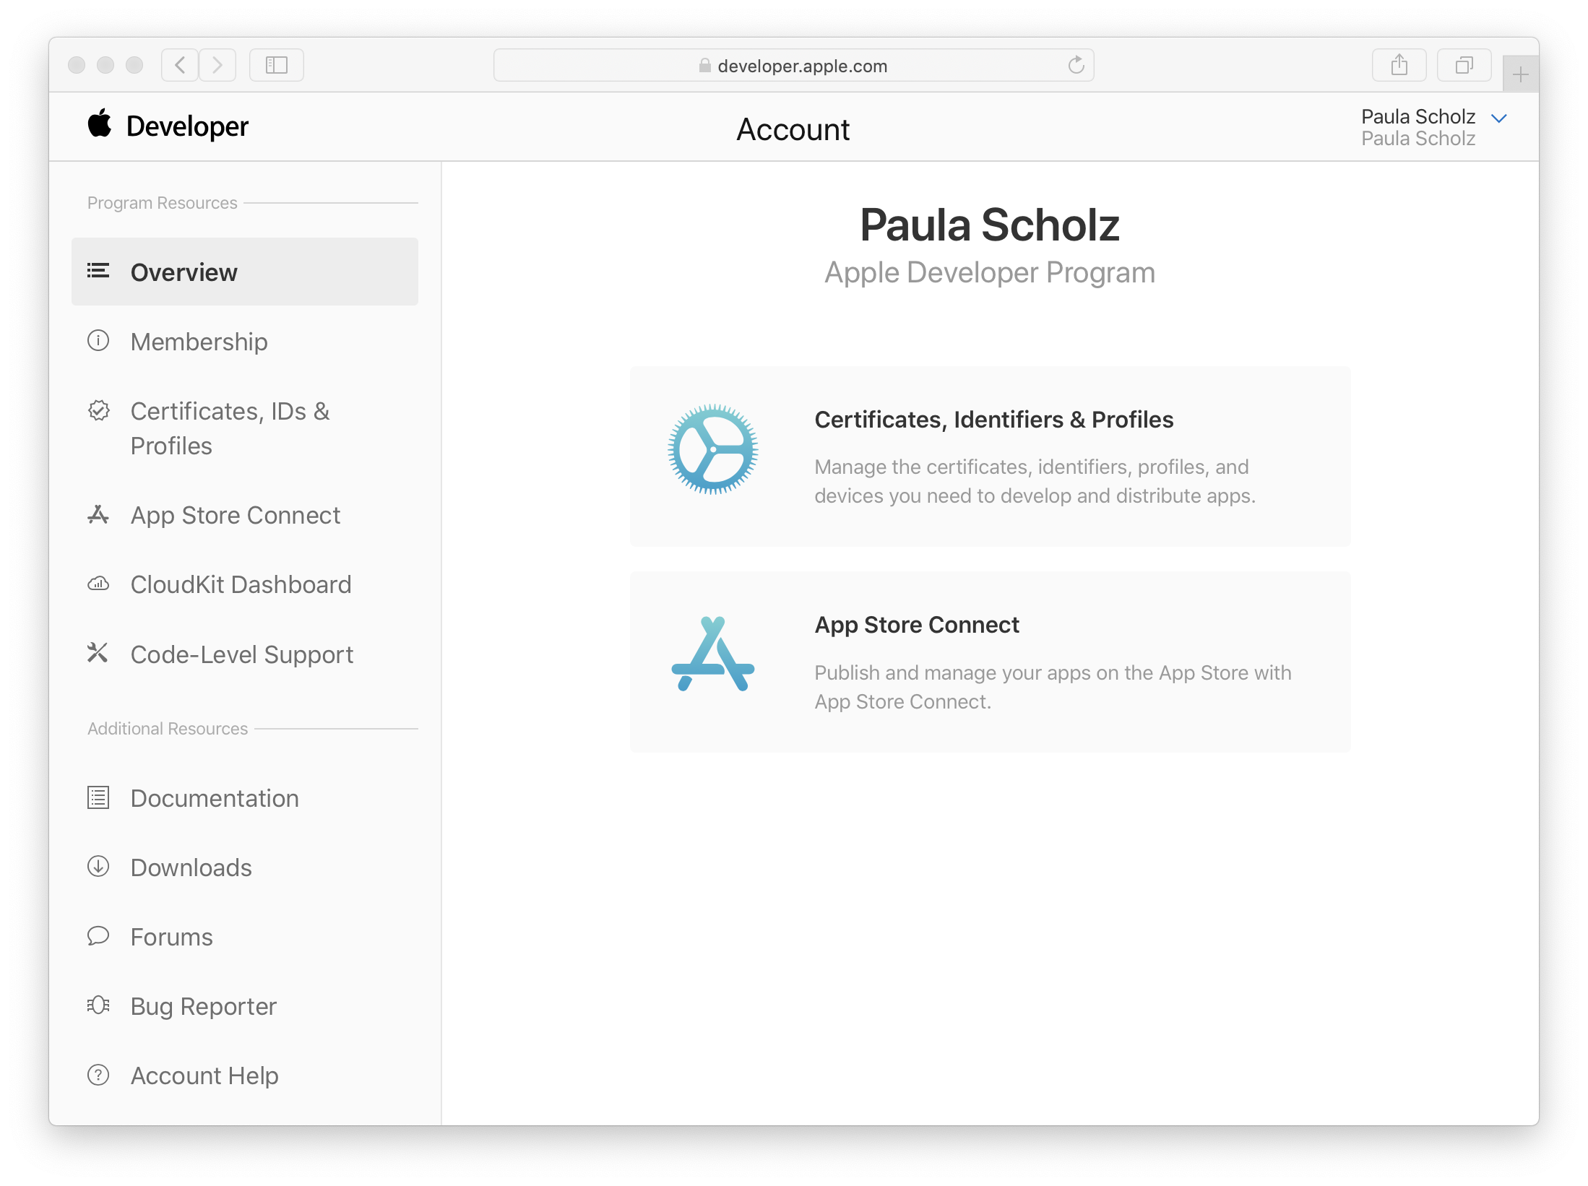
Task: Click the CloudKit Dashboard cloud icon
Action: pos(97,583)
